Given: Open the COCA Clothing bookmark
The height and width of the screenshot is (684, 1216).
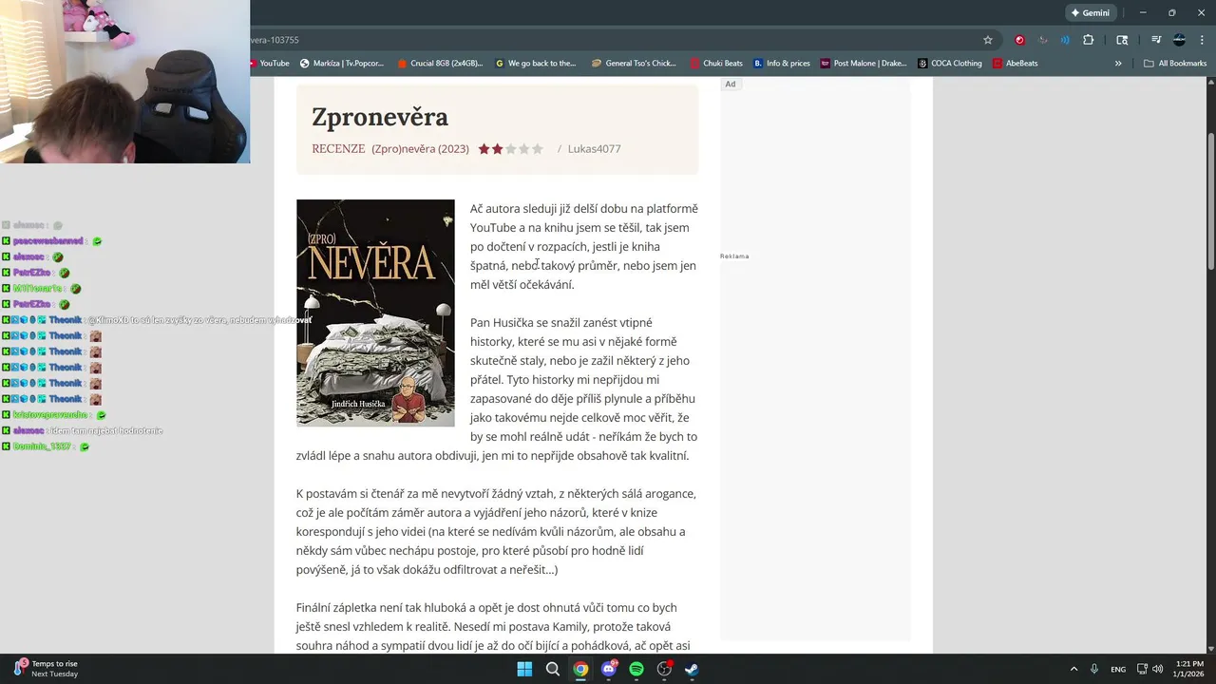Looking at the screenshot, I should pos(950,64).
